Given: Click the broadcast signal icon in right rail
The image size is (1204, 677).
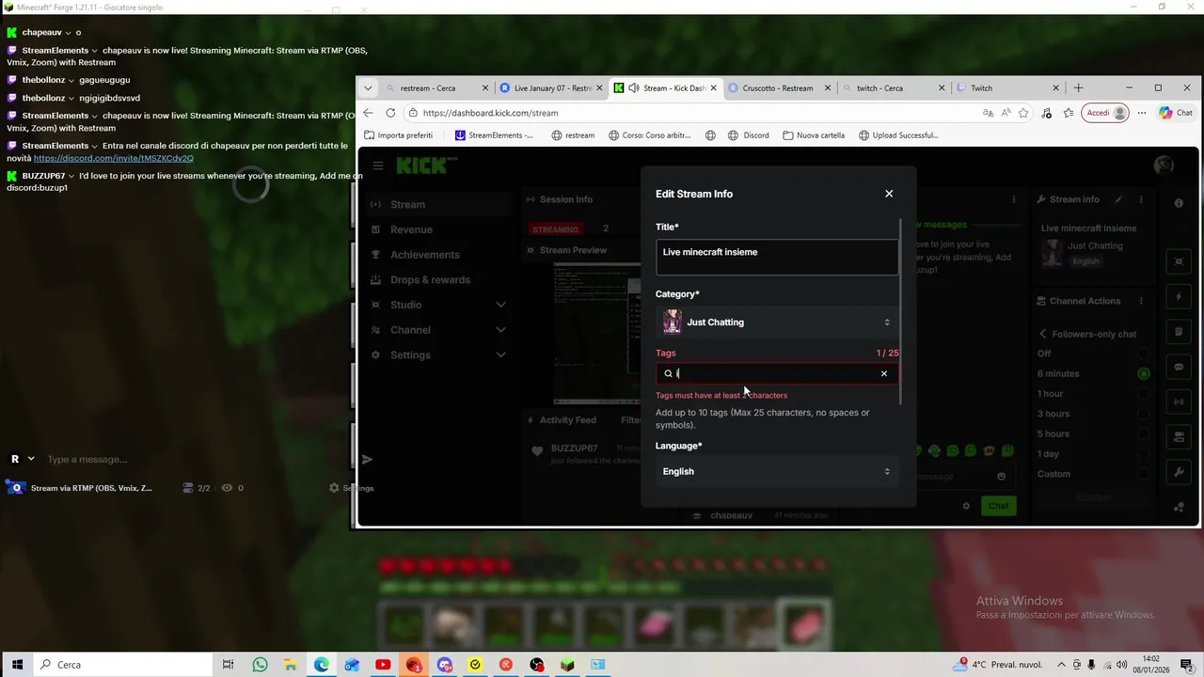Looking at the screenshot, I should tap(1179, 402).
